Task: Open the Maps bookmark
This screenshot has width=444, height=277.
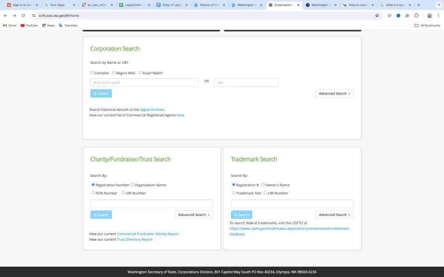Action: pyautogui.click(x=48, y=25)
